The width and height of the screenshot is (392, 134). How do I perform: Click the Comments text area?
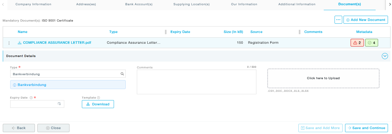pyautogui.click(x=196, y=82)
